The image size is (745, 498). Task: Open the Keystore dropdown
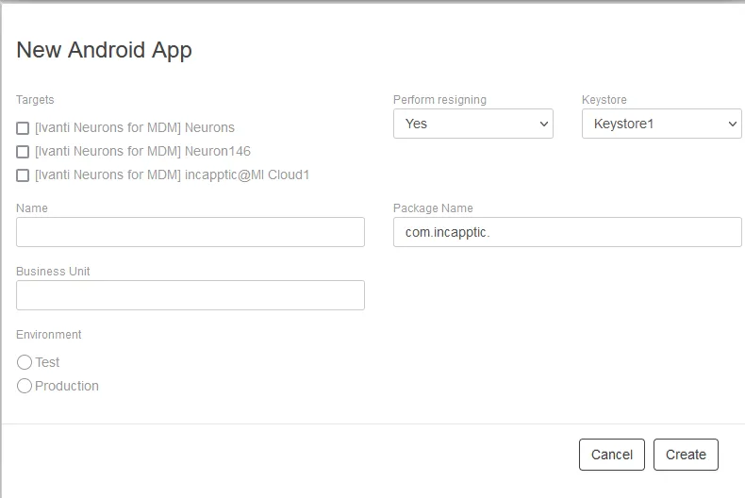click(x=661, y=124)
